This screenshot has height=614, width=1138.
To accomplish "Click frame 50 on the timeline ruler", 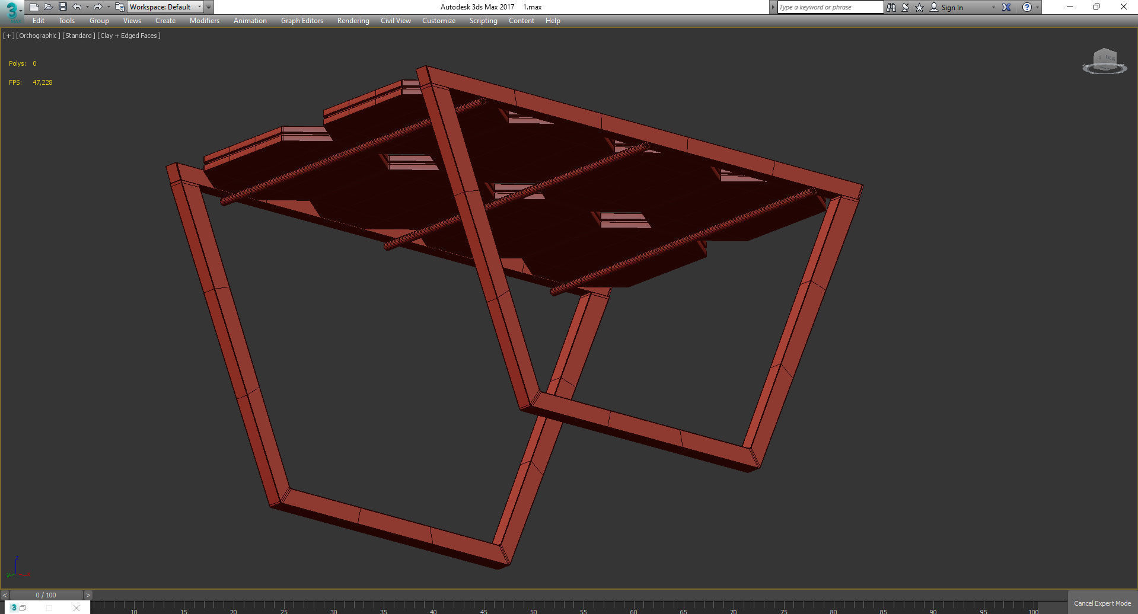I will [534, 610].
